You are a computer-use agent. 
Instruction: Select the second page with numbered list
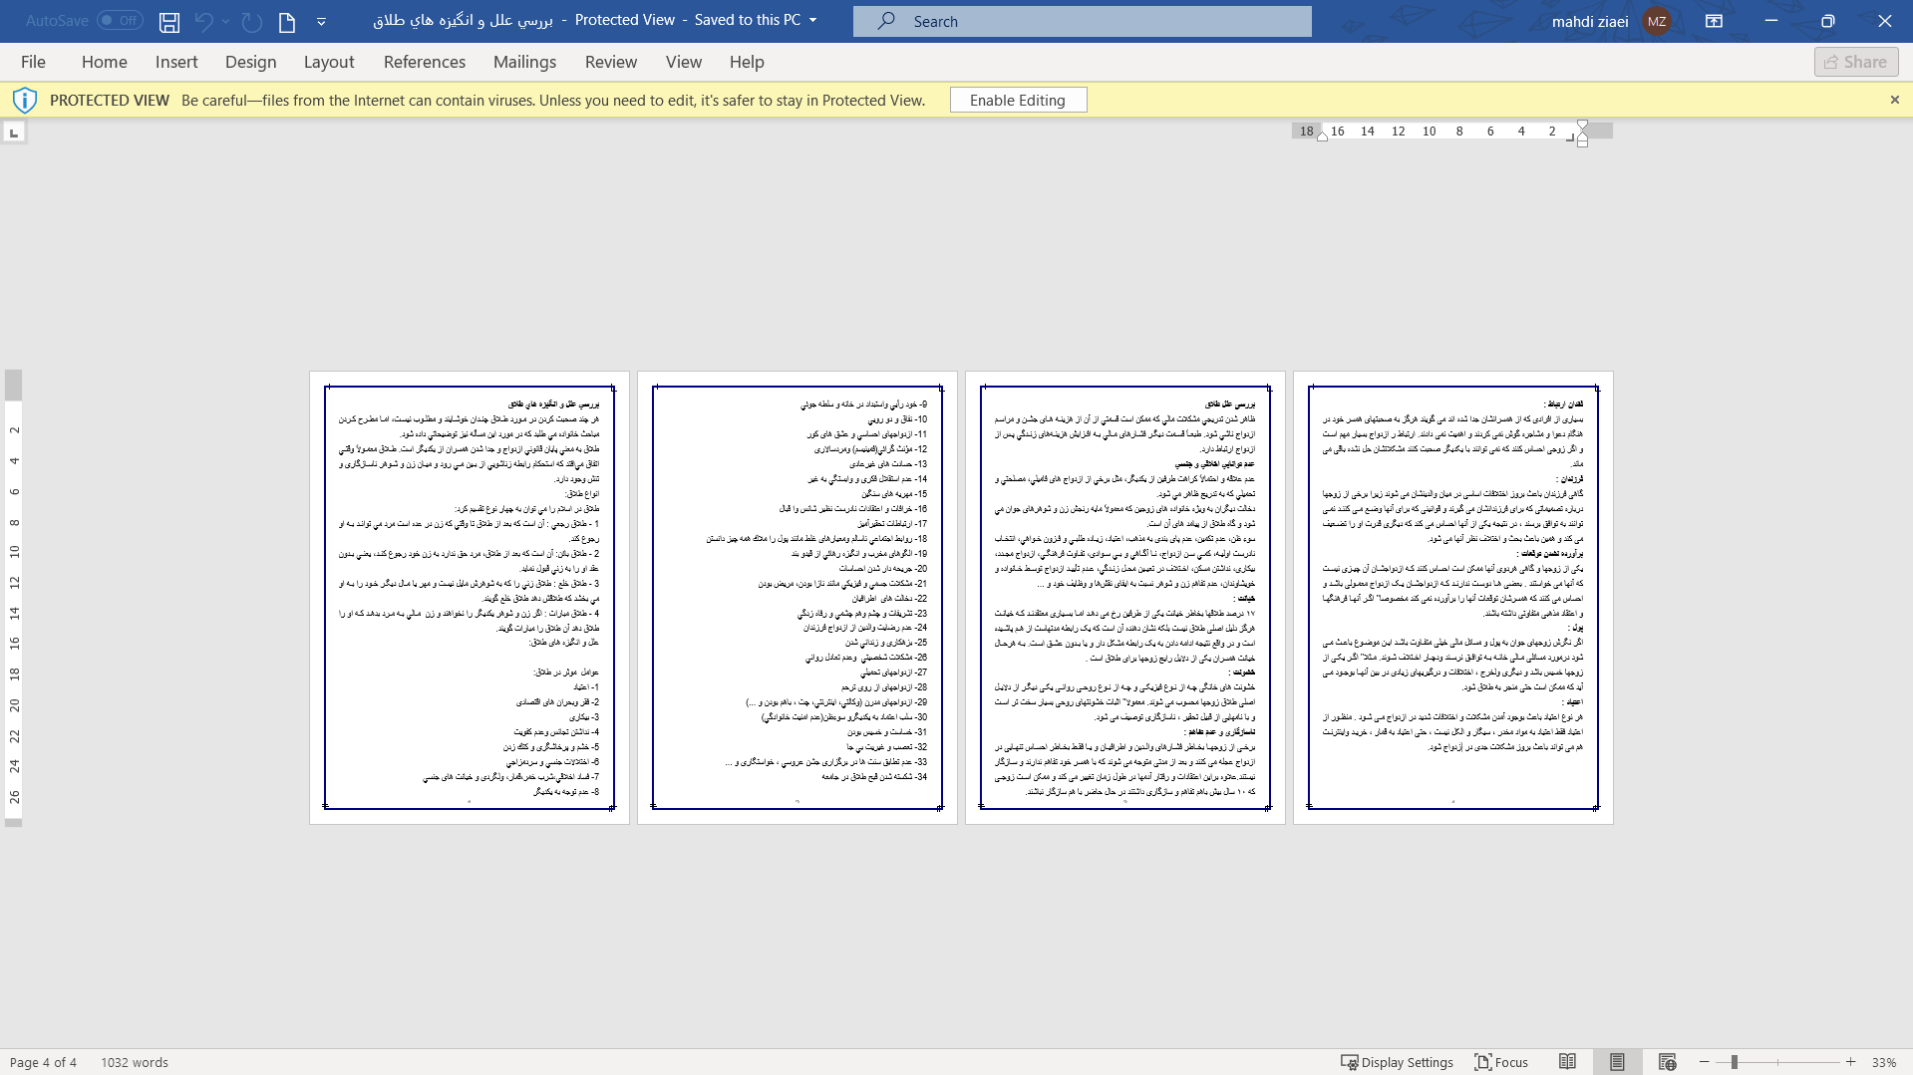[x=797, y=598]
